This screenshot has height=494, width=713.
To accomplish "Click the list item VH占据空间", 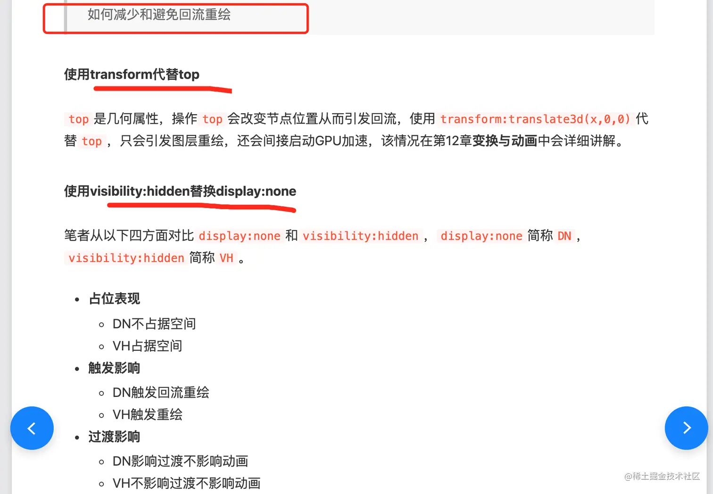I will [x=147, y=346].
